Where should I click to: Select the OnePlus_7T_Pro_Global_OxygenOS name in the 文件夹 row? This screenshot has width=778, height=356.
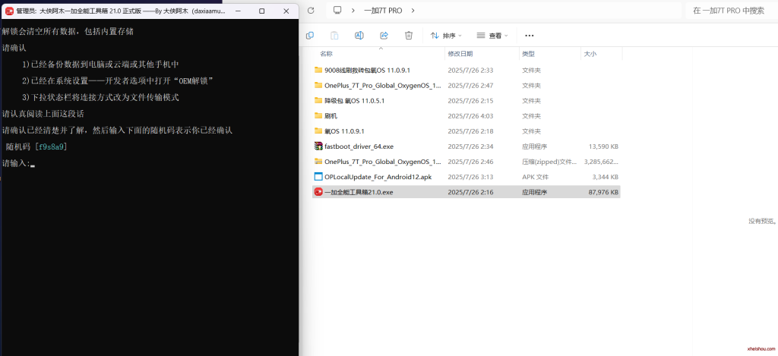coord(383,85)
